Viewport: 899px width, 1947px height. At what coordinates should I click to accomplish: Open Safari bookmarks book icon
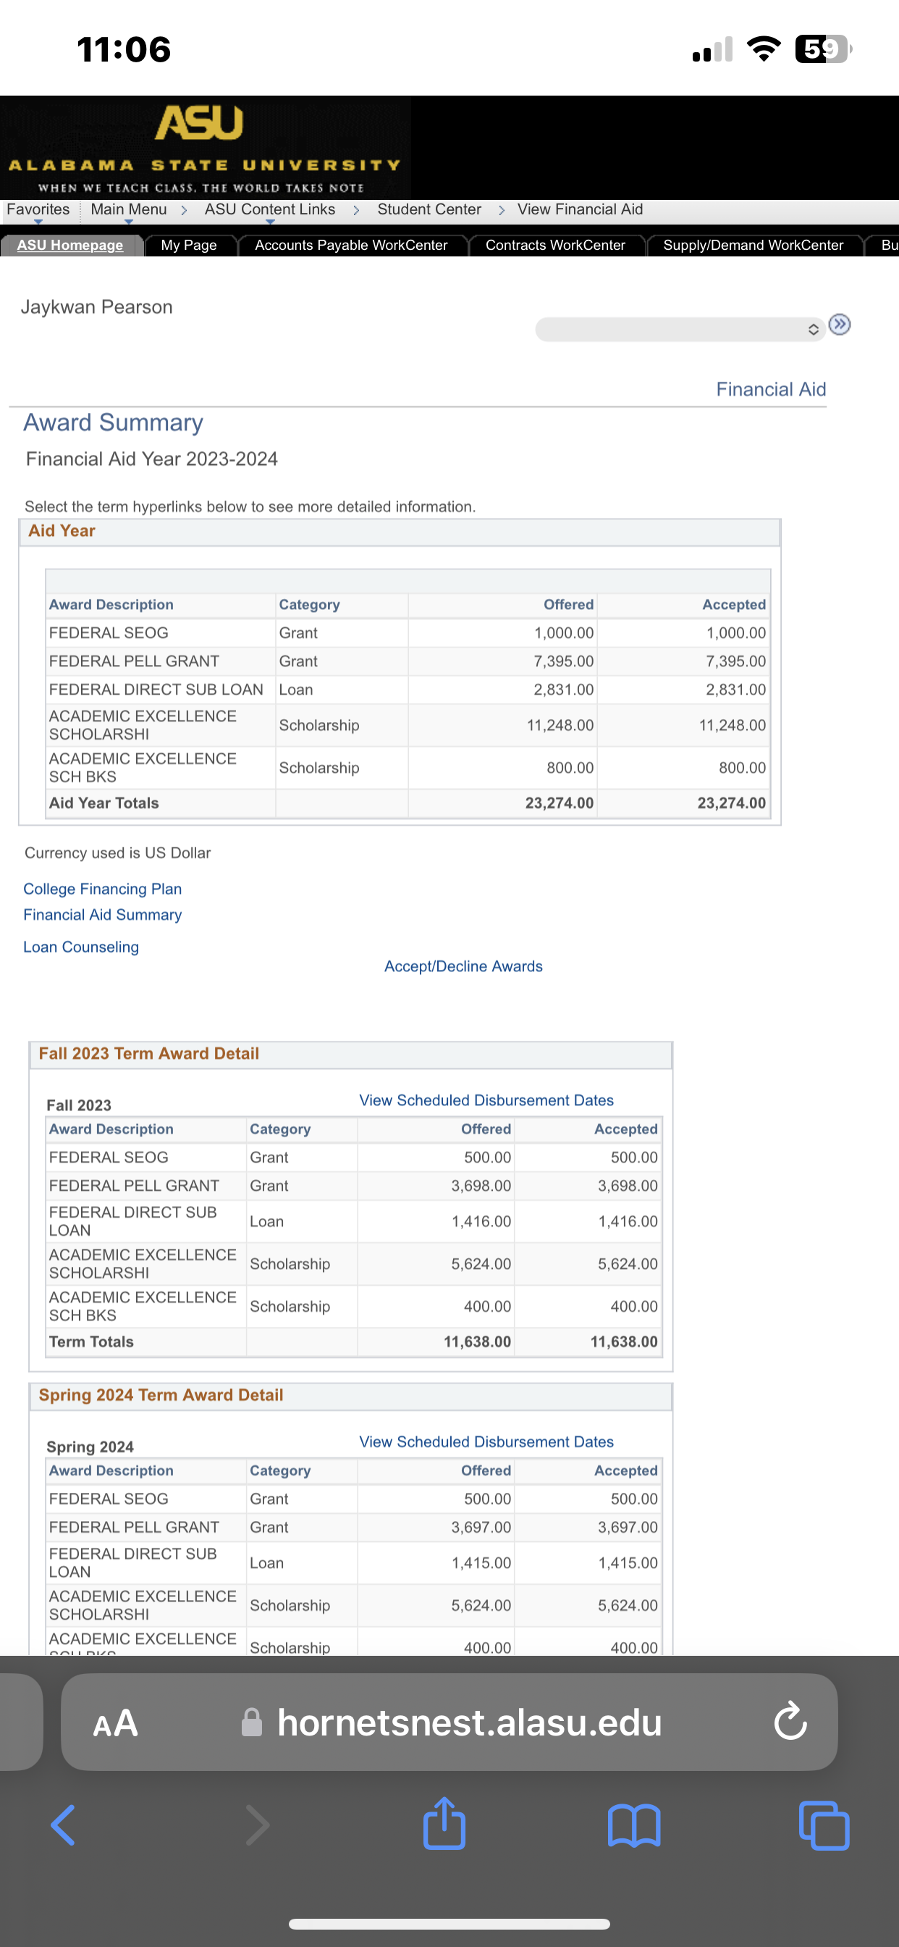pyautogui.click(x=634, y=1825)
